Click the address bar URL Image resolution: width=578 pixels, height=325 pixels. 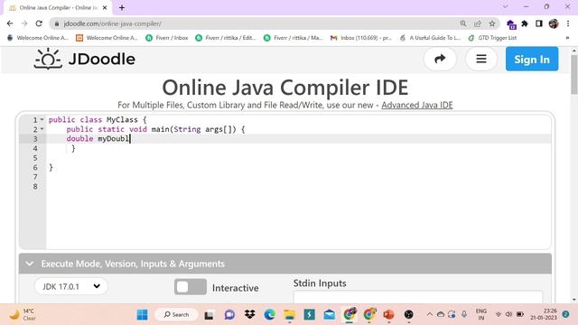(112, 23)
